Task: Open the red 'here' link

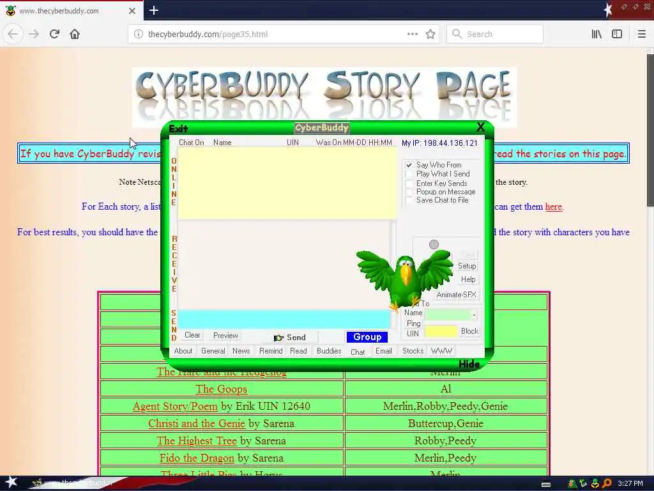Action: click(x=554, y=207)
